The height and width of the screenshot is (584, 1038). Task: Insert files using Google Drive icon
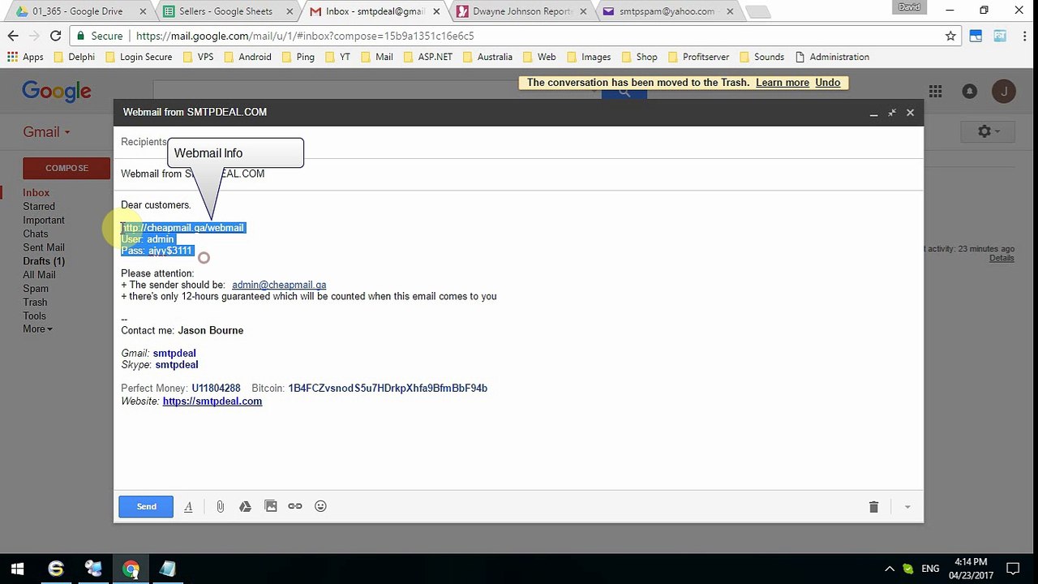(x=245, y=507)
